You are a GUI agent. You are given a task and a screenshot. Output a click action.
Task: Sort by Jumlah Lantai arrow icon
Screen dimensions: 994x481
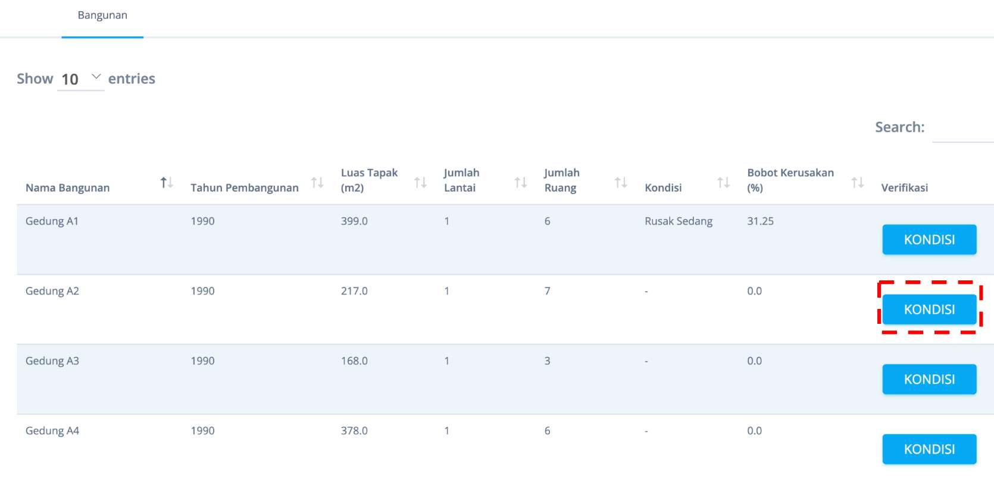click(x=521, y=182)
